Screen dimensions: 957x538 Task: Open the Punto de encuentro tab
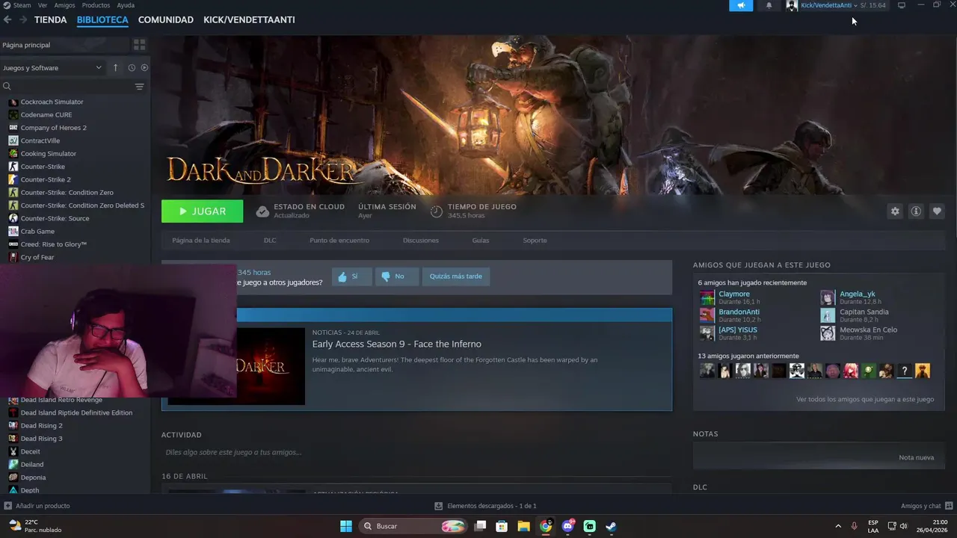click(x=339, y=241)
